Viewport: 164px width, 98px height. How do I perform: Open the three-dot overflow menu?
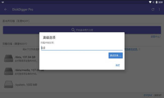click(x=159, y=9)
